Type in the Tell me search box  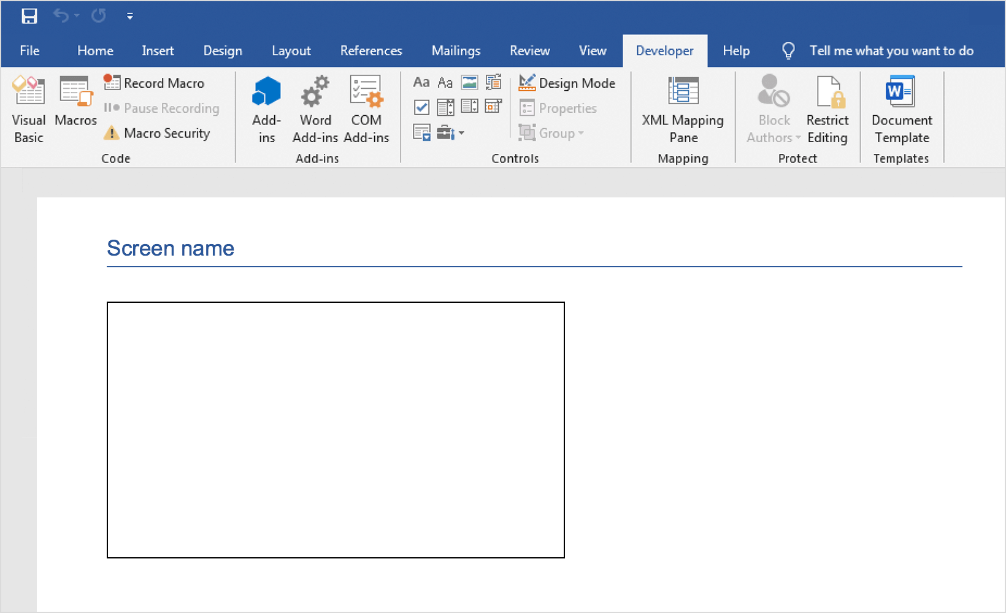tap(891, 51)
